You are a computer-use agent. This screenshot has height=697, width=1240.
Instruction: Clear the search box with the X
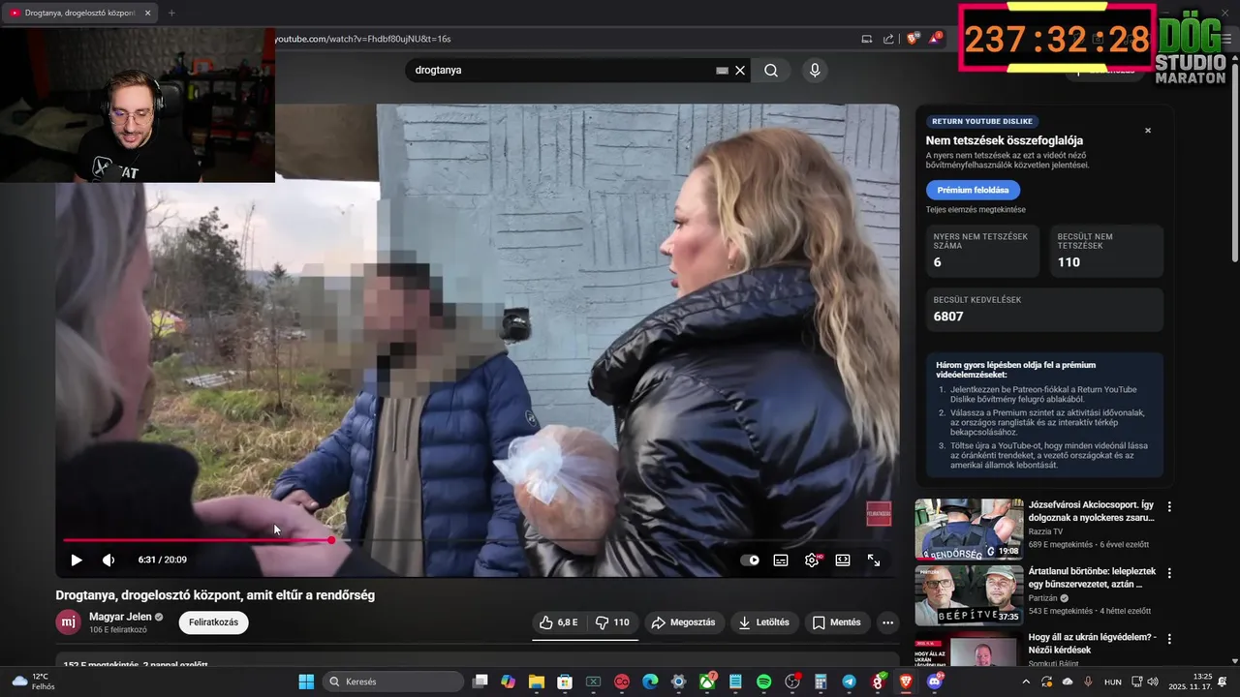[x=740, y=71]
